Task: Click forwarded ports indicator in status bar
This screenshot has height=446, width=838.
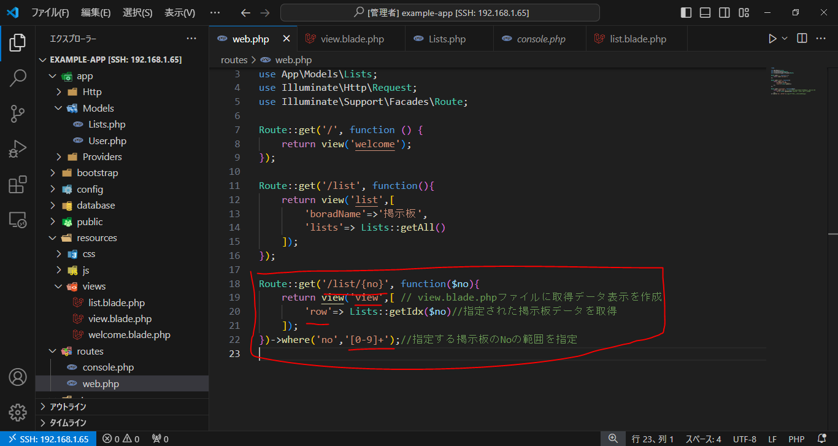Action: (x=160, y=439)
